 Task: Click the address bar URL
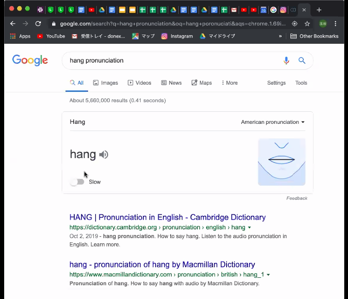coord(173,24)
